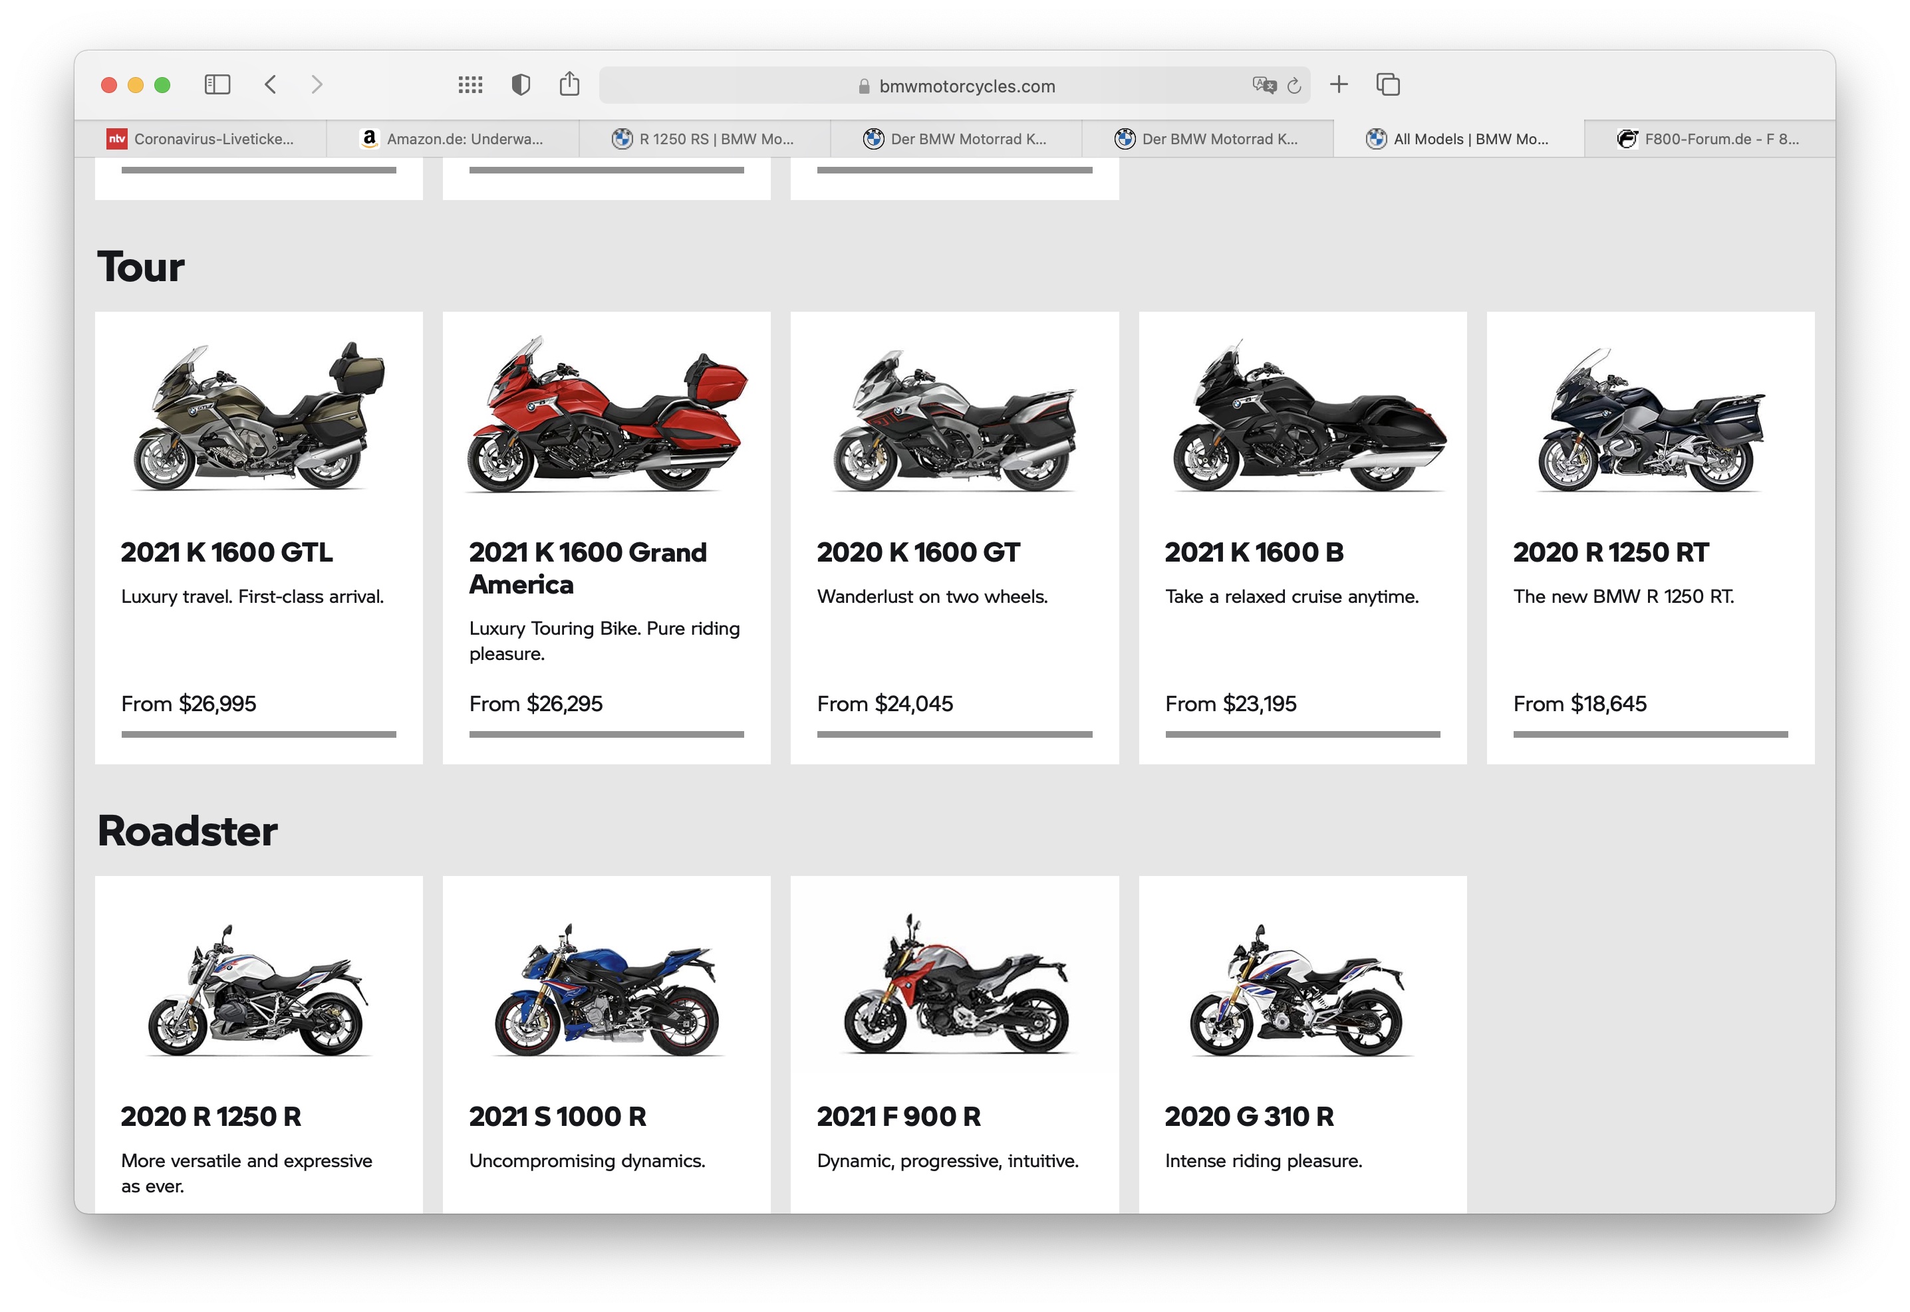Open a new tab with plus
This screenshot has width=1910, height=1312.
pyautogui.click(x=1338, y=84)
